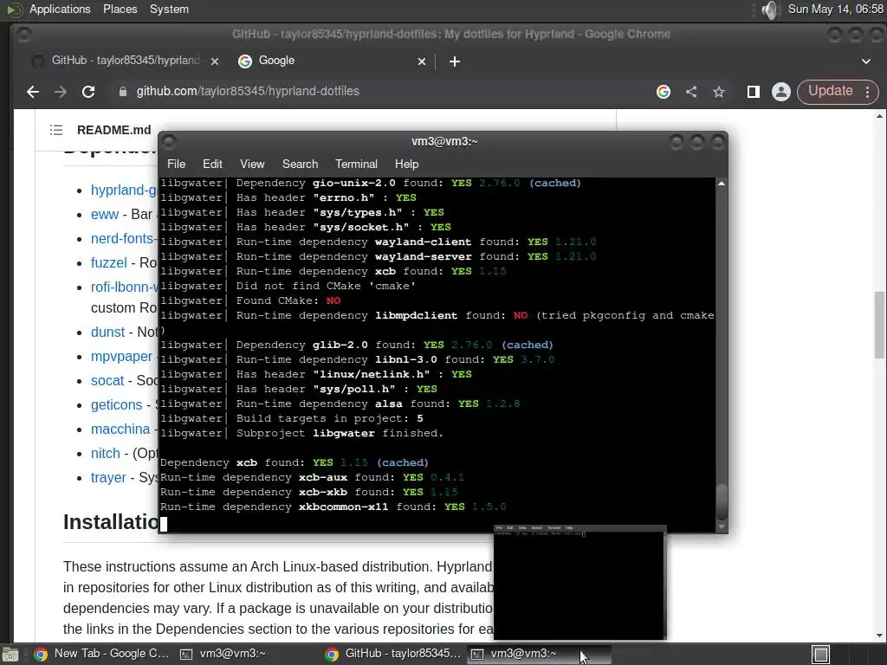Open terminal Help menu

(x=406, y=164)
